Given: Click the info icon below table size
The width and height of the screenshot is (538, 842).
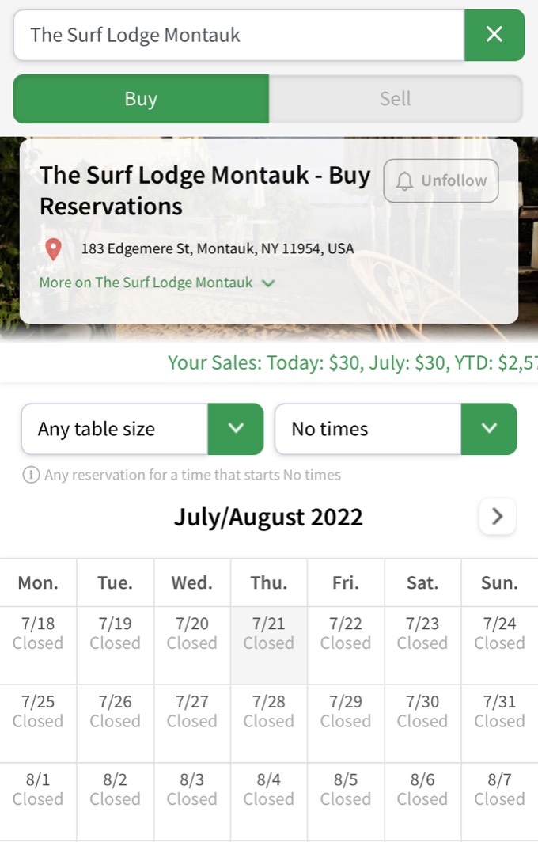Looking at the screenshot, I should tap(31, 475).
